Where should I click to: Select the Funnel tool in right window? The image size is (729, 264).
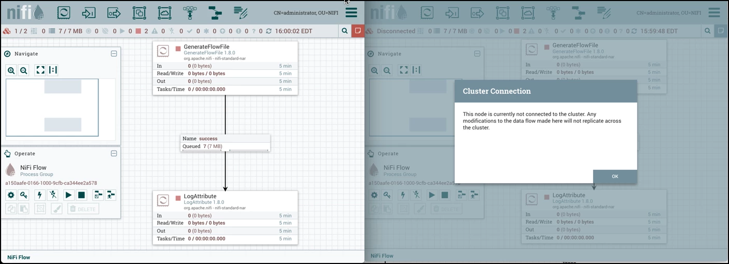click(553, 12)
